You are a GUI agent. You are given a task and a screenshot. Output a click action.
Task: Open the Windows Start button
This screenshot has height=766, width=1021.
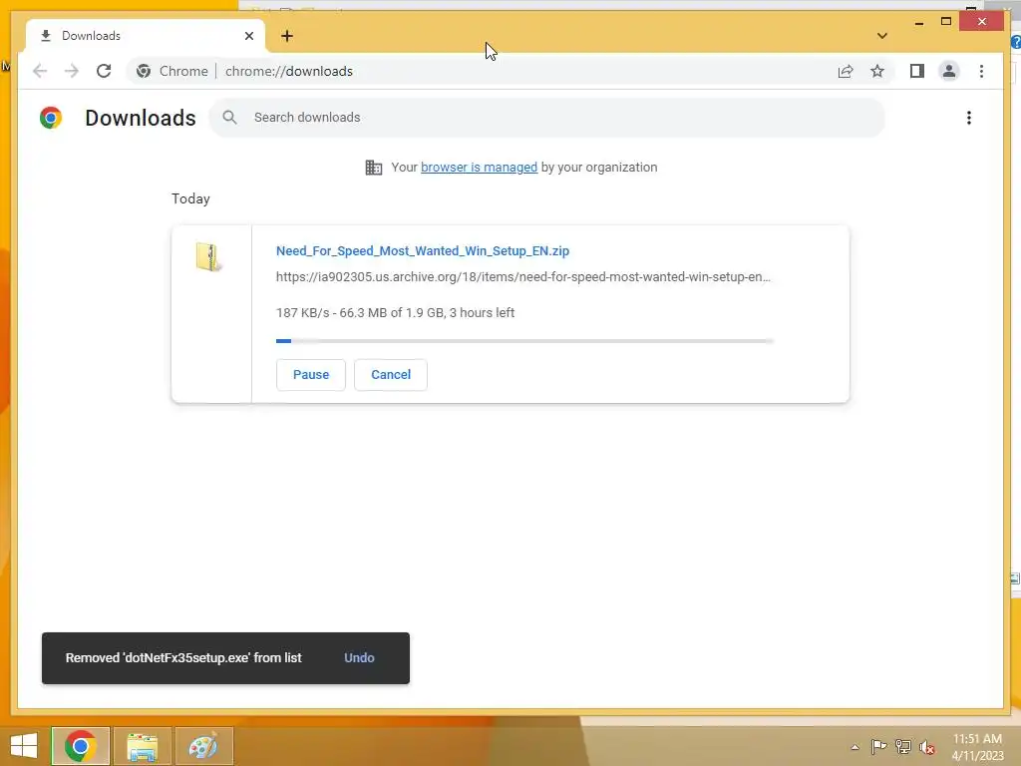point(24,746)
